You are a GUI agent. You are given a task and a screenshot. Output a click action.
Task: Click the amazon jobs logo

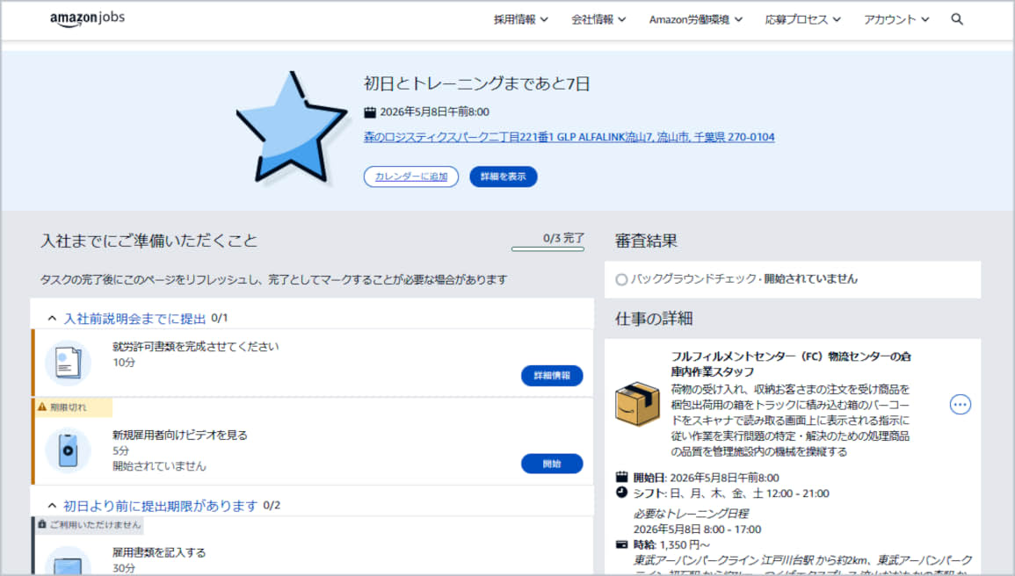click(x=87, y=18)
